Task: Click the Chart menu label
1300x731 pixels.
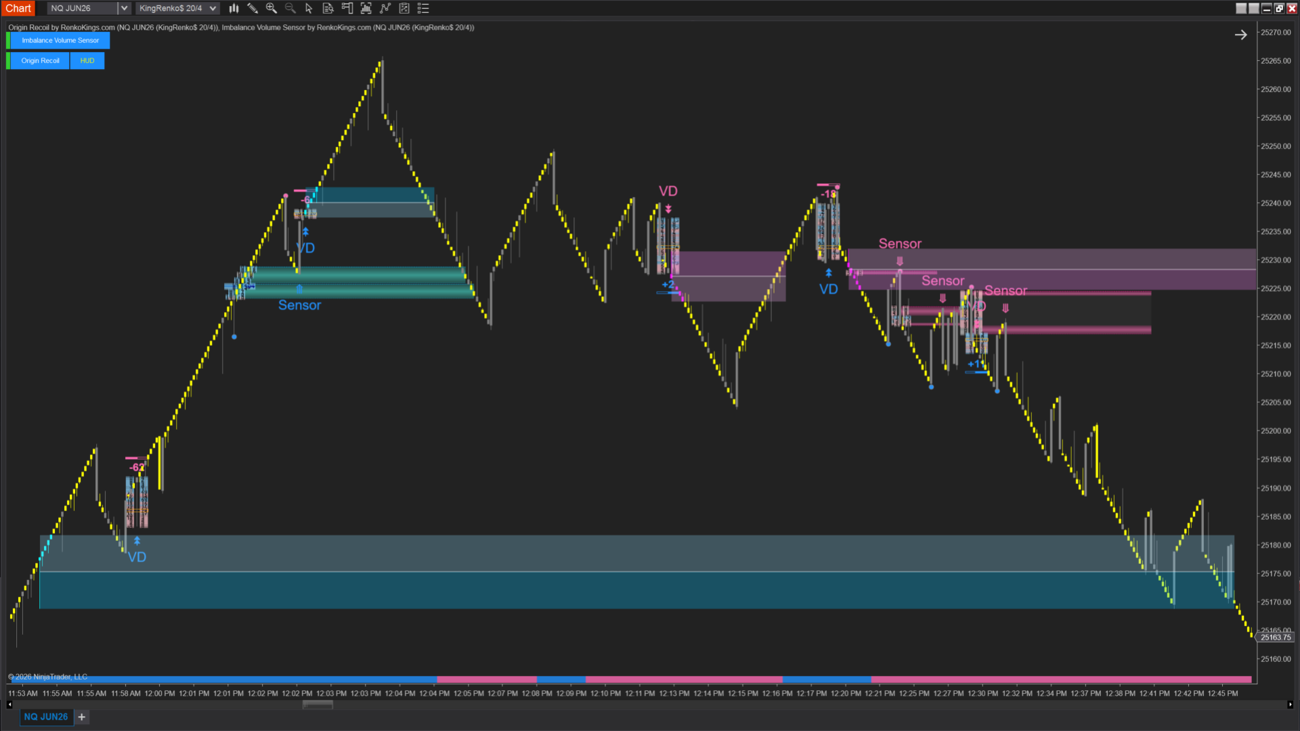Action: click(x=18, y=8)
